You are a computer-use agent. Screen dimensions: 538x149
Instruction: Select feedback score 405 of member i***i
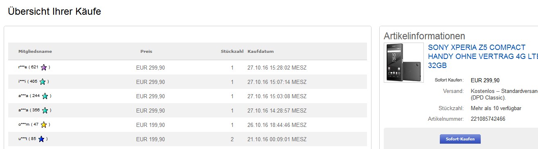[x=34, y=82]
